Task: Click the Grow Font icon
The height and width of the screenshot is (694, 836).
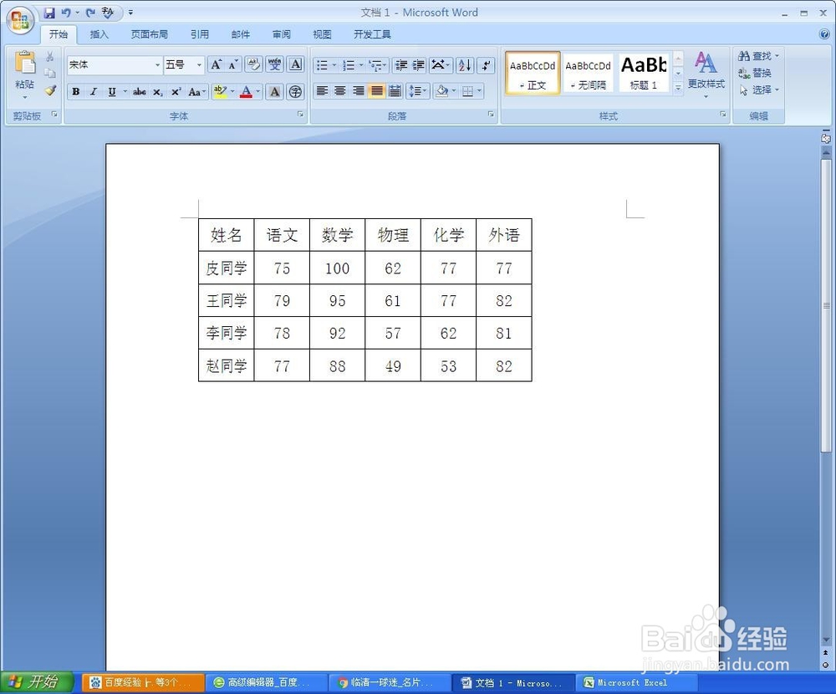Action: (216, 65)
